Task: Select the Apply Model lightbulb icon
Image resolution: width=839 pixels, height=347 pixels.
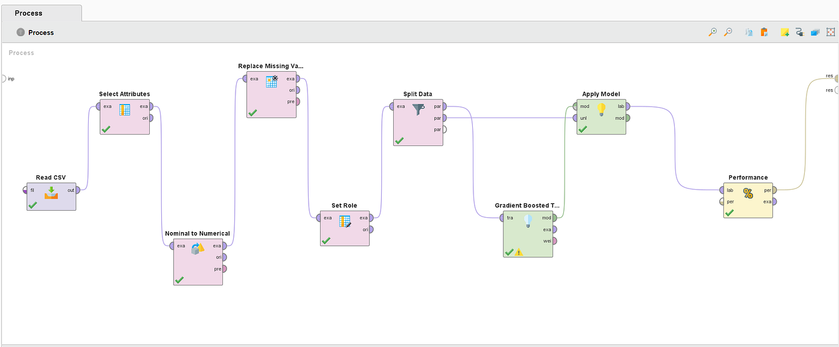Action: click(x=602, y=109)
